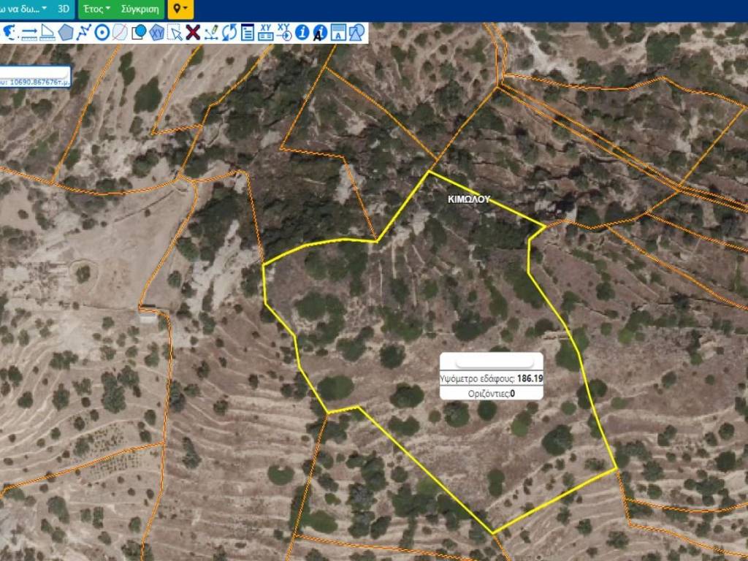Open the yellow location pin dropdown

pos(180,9)
